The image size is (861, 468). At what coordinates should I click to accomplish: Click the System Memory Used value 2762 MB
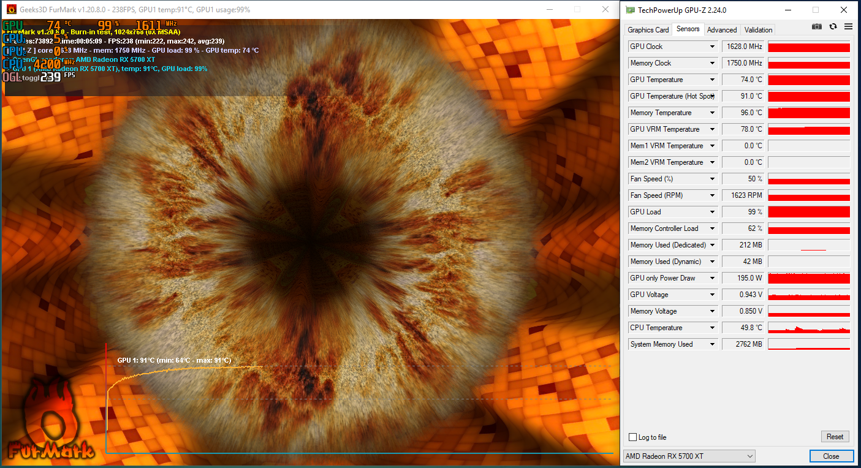743,344
